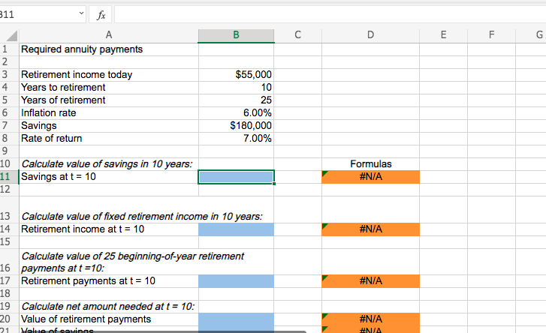Click 'Calculate net amount needed at t = 10:' heading
This screenshot has height=333, width=546.
tap(108, 307)
